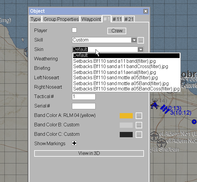Image resolution: width=197 pixels, height=182 pixels.
Task: Select the #11 aircraft tab
Action: coord(117,19)
